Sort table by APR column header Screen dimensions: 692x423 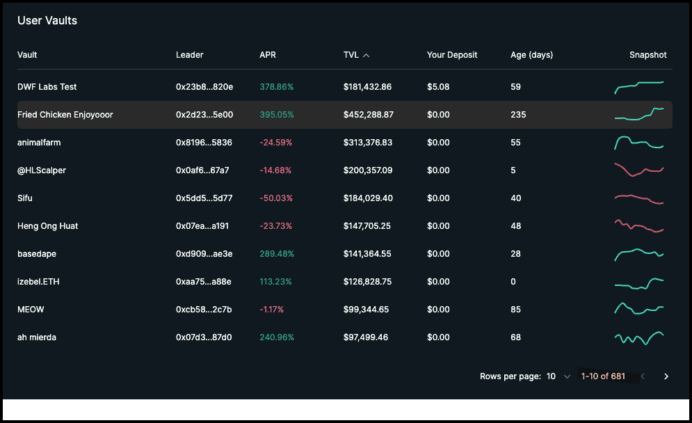[268, 55]
